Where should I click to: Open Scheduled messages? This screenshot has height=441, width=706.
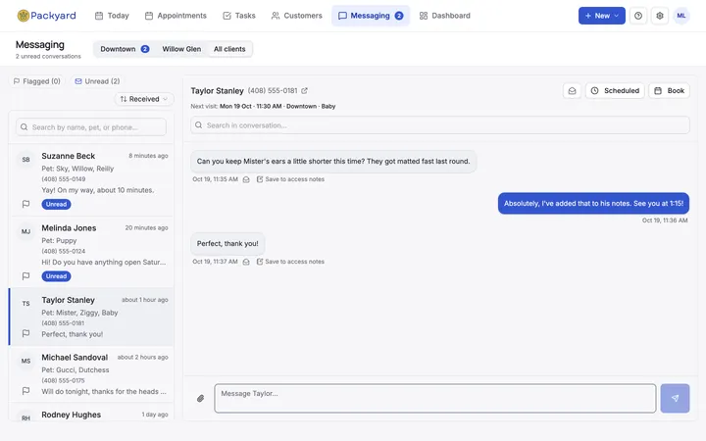[615, 91]
